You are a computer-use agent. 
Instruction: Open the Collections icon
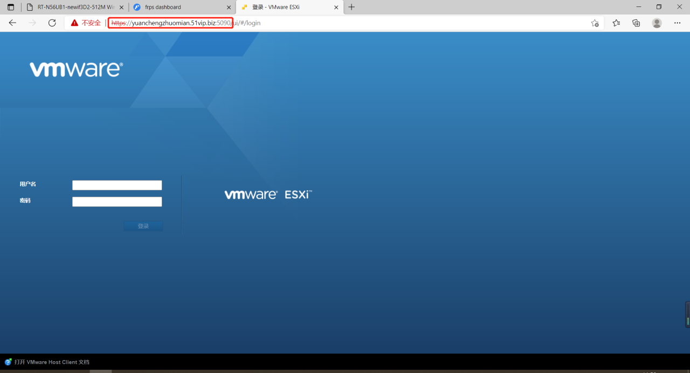pyautogui.click(x=636, y=23)
